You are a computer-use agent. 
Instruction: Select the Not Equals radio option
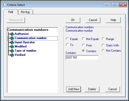[x=83, y=39]
